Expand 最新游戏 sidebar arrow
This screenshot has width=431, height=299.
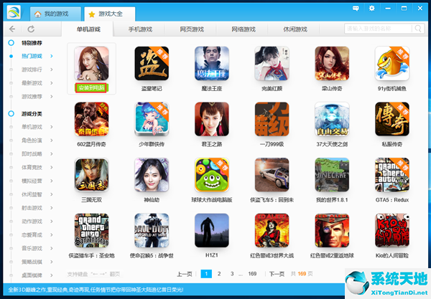click(52, 83)
